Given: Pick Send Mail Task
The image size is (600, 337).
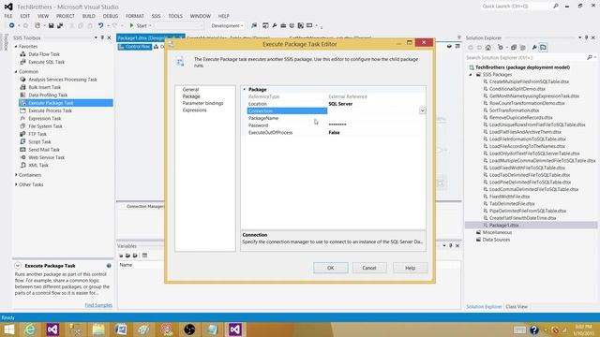Looking at the screenshot, I should click(44, 150).
